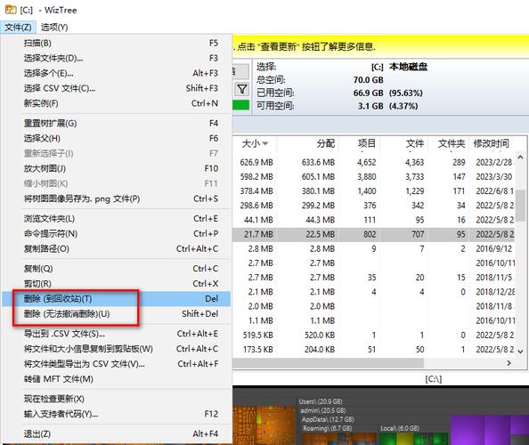Choose 选择多个(E)... menu entry
Screen dimensions: 529x445
(x=117, y=73)
